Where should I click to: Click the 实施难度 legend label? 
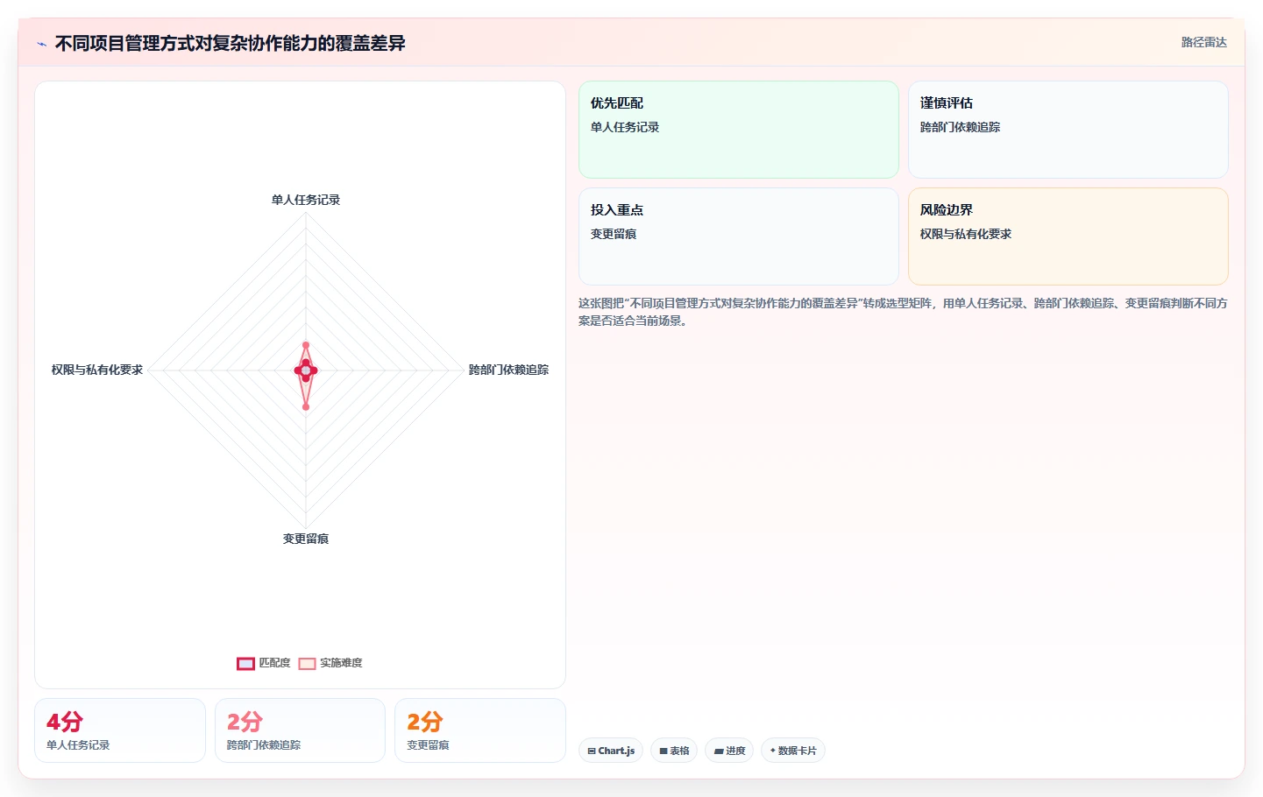(x=341, y=663)
